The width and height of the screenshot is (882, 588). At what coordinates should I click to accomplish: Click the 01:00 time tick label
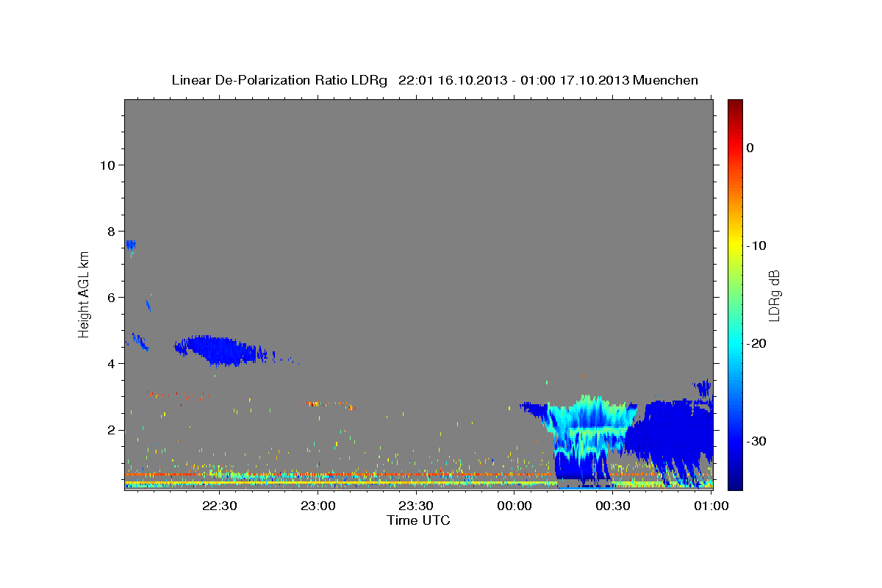pos(711,506)
